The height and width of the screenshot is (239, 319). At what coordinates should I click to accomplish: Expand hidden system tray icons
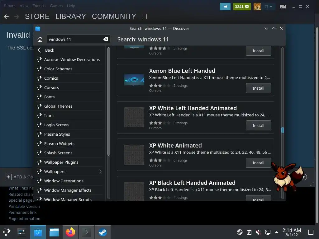point(277,232)
